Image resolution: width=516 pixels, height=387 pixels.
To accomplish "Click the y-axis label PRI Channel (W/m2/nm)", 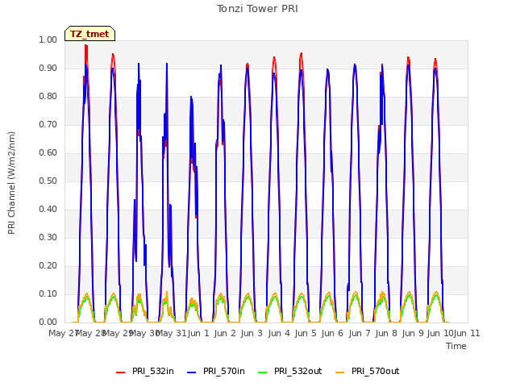I will (x=11, y=183).
